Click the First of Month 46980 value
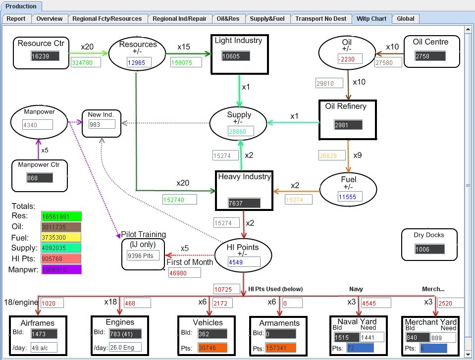Screen dimensions: 475x360 tap(185, 273)
